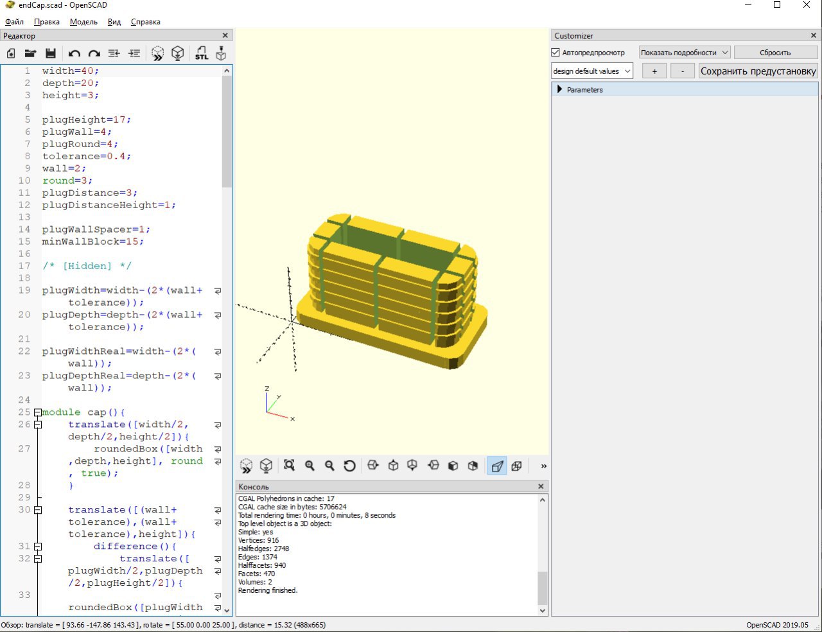Collapse the fold at line 26 translate

tap(38, 425)
